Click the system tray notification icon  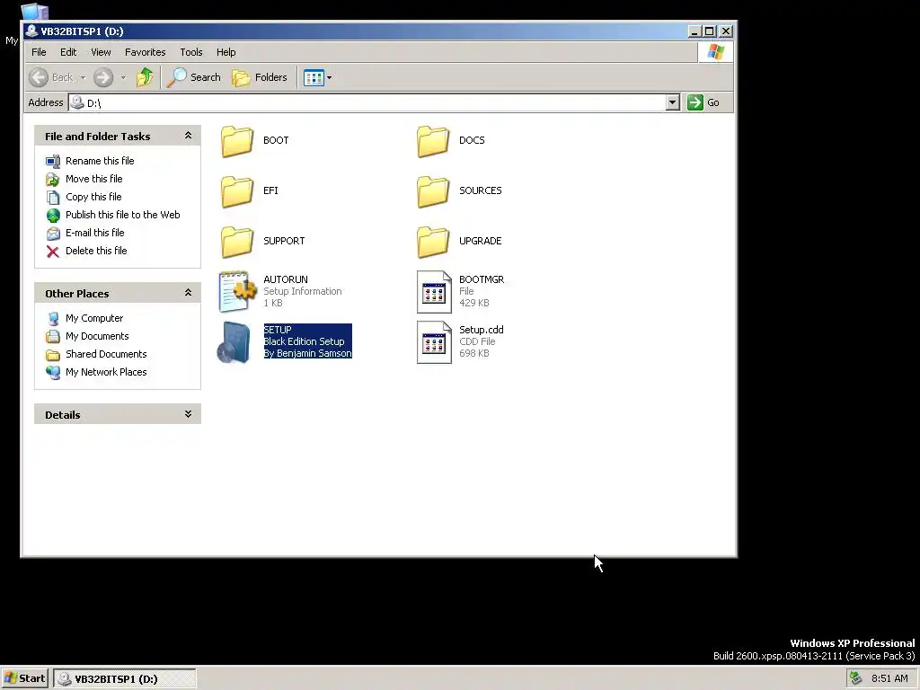[x=855, y=679]
